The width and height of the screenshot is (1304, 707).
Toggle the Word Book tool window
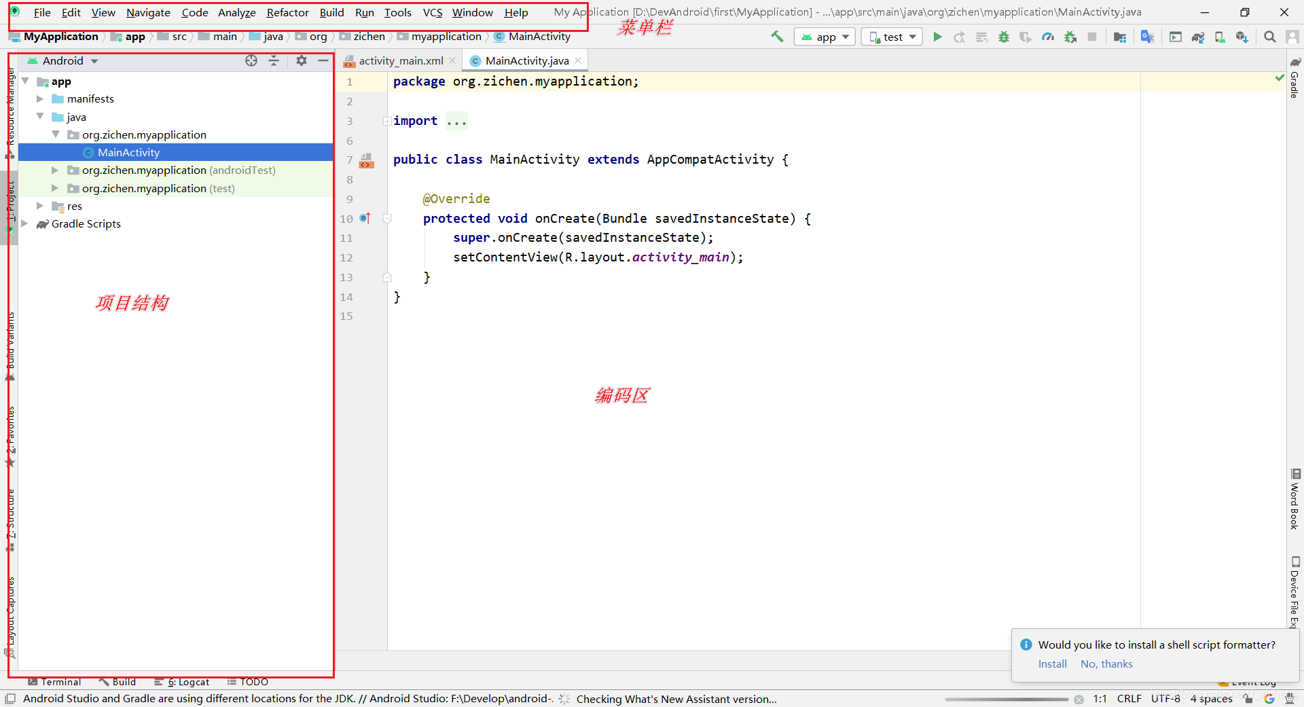(1295, 499)
